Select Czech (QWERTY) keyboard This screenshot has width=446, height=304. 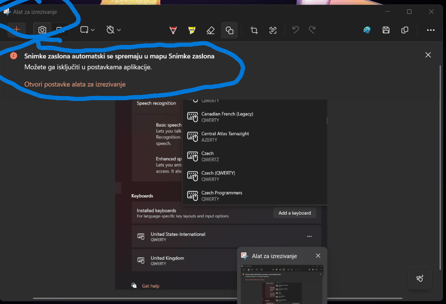click(x=255, y=176)
